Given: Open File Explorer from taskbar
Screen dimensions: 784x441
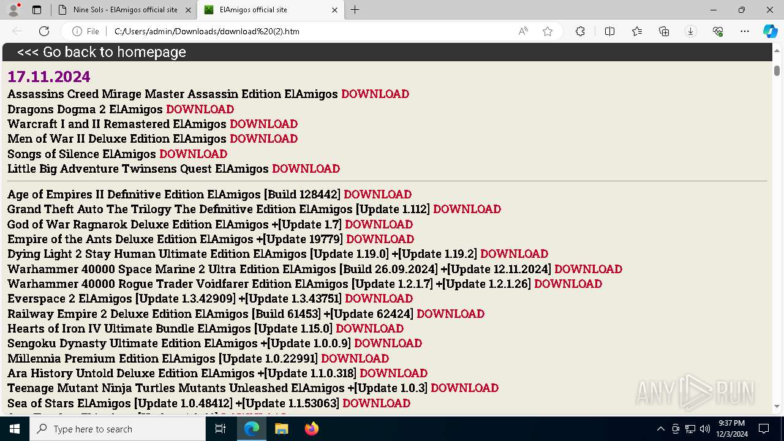Looking at the screenshot, I should point(281,429).
